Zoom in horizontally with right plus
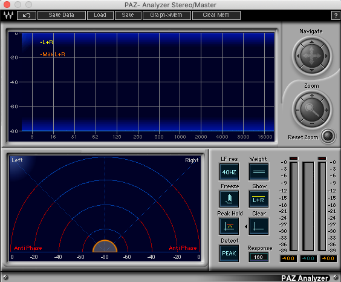 pos(326,110)
